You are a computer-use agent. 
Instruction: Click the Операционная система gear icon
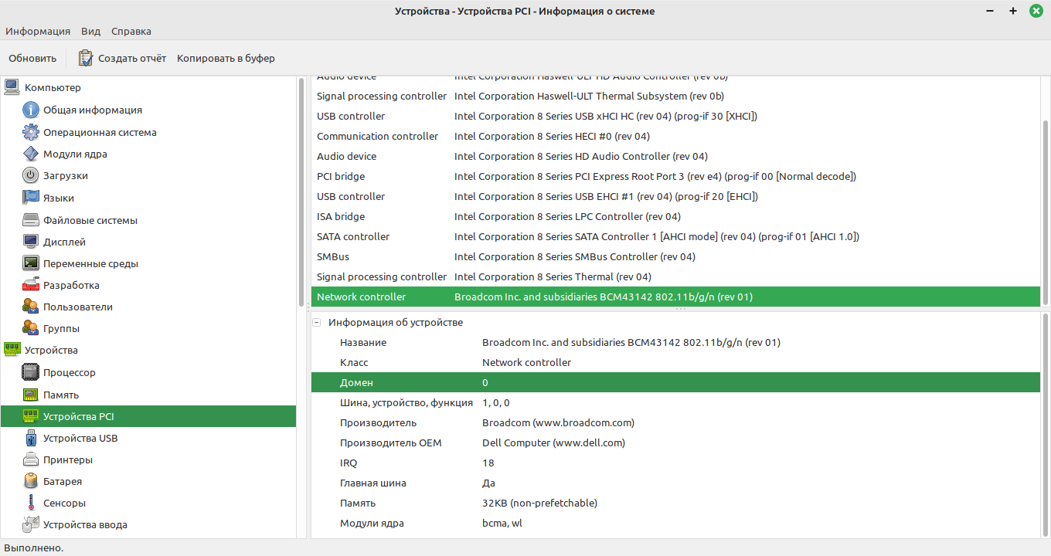click(31, 132)
